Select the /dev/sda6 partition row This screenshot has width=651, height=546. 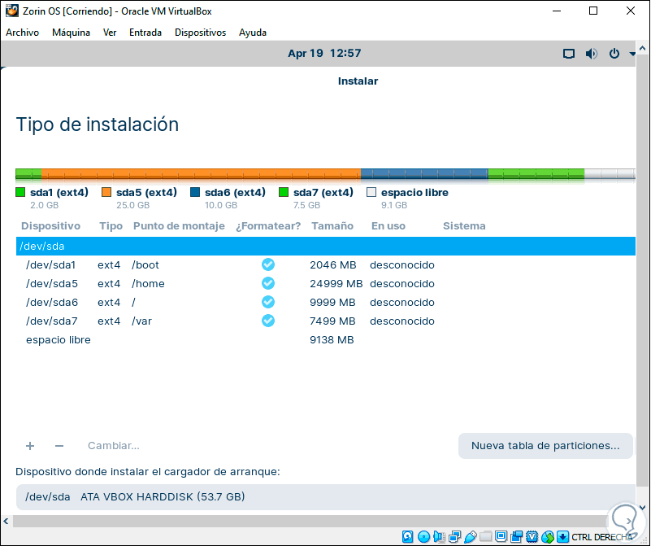(326, 302)
